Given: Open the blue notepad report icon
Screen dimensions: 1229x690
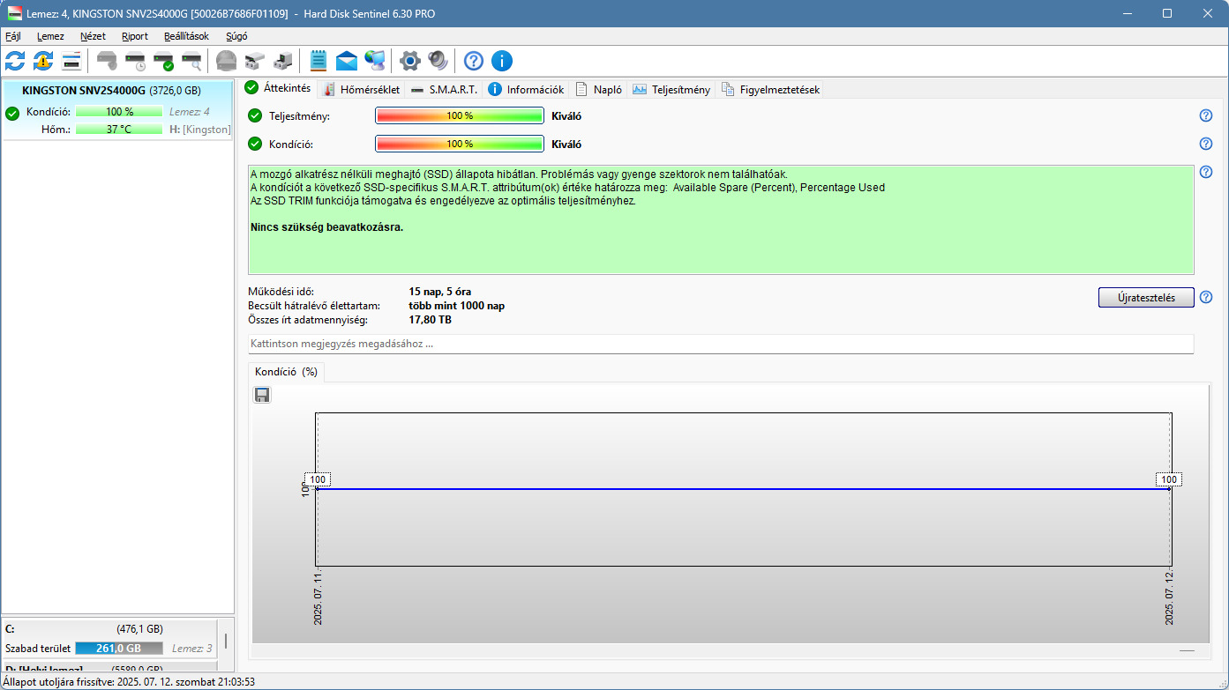Looking at the screenshot, I should (x=318, y=61).
